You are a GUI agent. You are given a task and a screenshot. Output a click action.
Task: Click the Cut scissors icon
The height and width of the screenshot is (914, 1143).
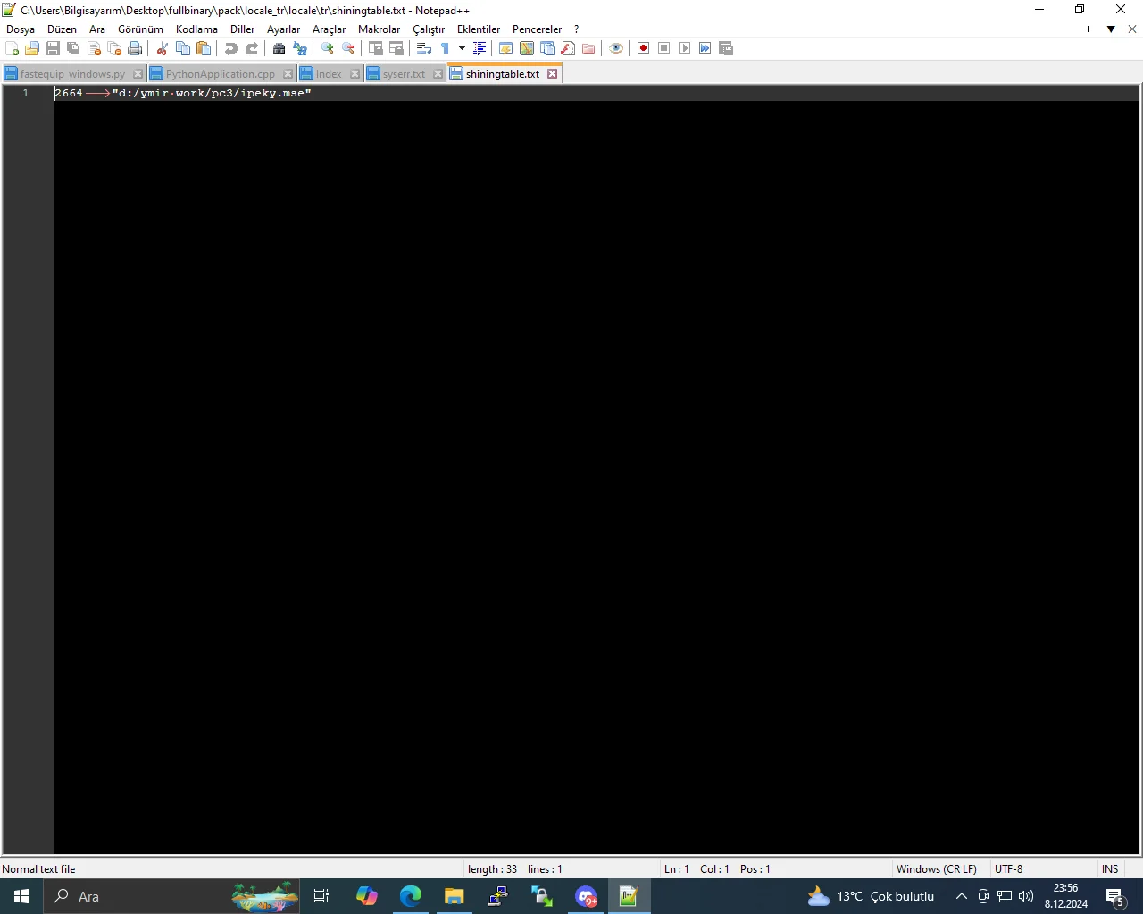163,48
